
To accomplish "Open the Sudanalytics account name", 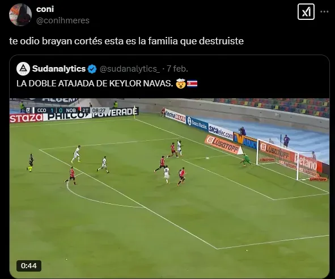I will click(59, 69).
